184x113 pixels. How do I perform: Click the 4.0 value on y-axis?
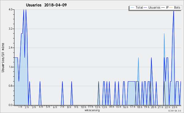pos(10,9)
